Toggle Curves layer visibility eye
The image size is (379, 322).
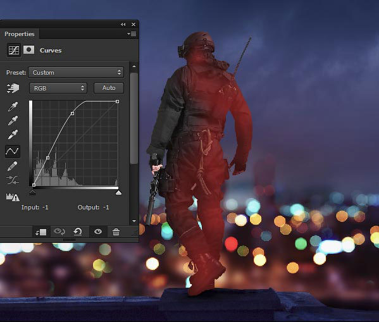(98, 232)
